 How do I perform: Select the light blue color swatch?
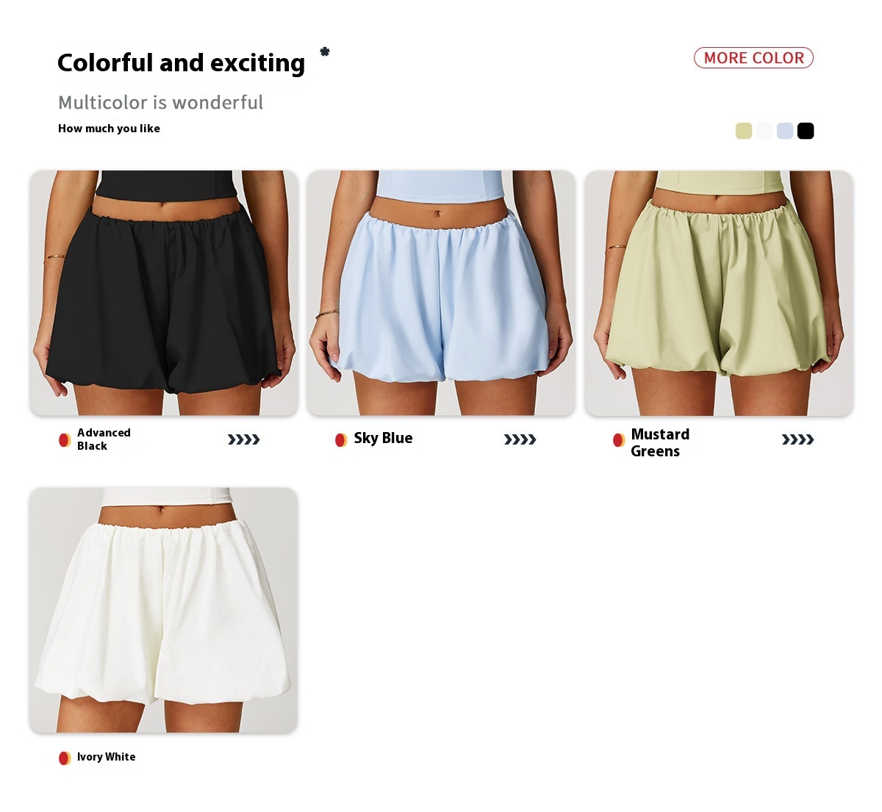[x=785, y=131]
